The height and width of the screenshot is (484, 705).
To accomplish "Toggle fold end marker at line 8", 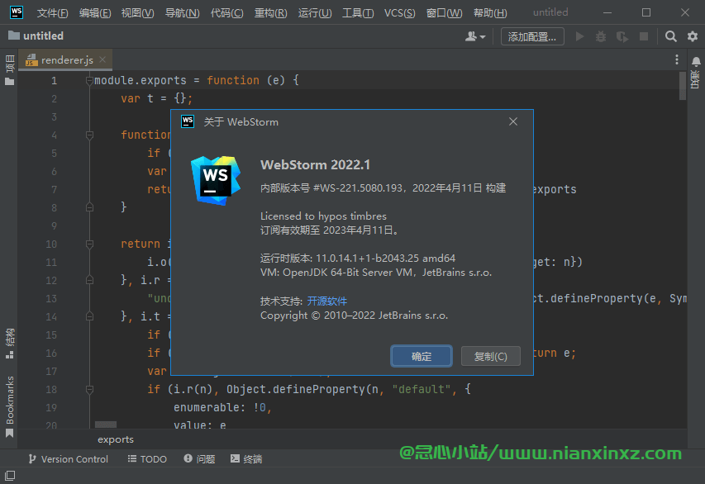I will pyautogui.click(x=89, y=207).
